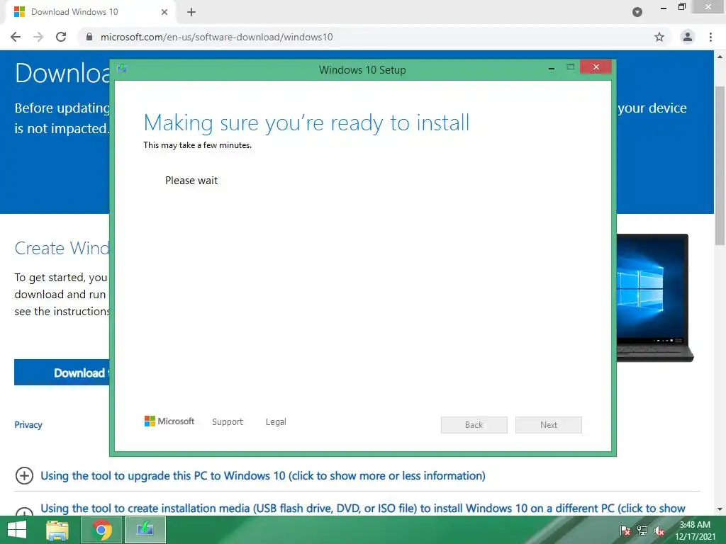Click the Windows laptop image on webpage

click(654, 298)
